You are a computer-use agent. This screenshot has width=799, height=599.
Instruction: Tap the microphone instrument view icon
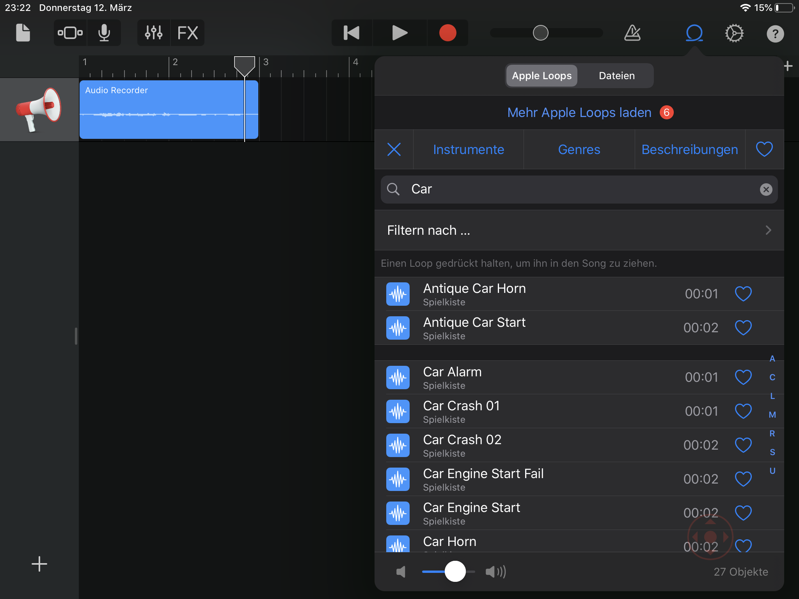(x=104, y=33)
